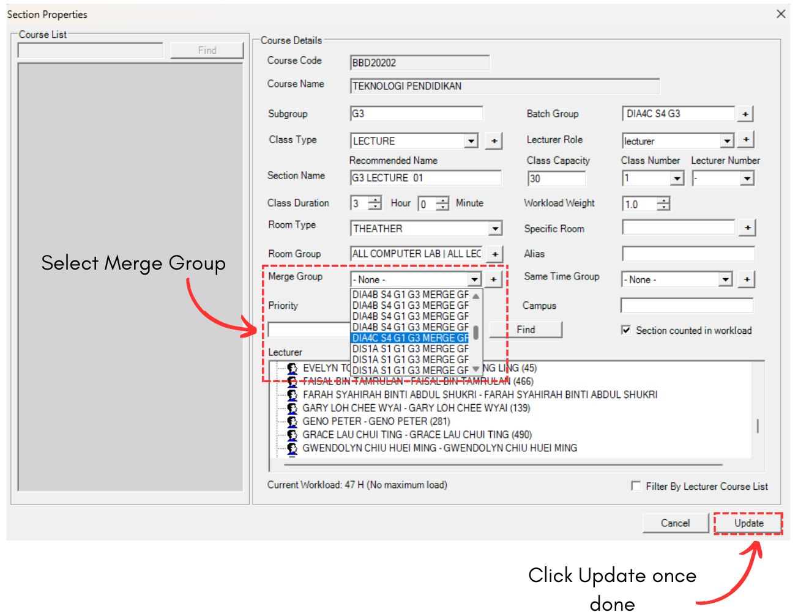The width and height of the screenshot is (798, 612).
Task: Uncheck Section counted in workload
Action: [x=626, y=330]
